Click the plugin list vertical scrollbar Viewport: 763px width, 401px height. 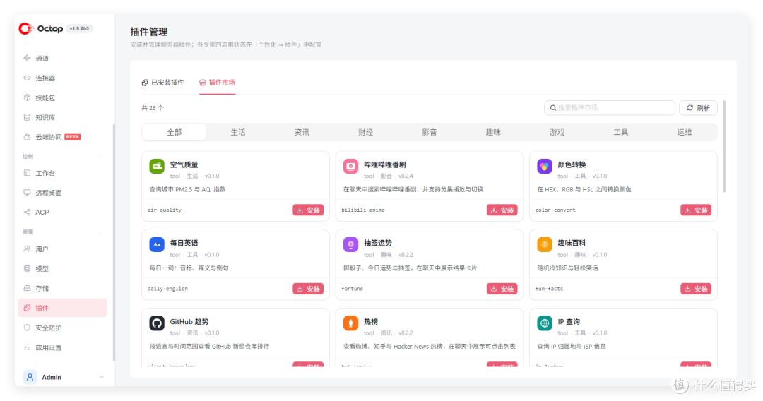(724, 146)
